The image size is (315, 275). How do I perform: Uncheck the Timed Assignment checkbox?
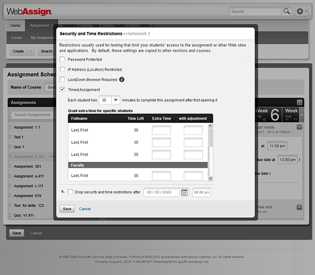[62, 90]
